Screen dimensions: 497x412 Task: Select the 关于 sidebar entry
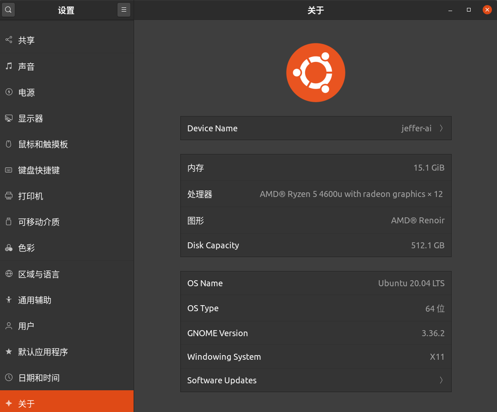click(67, 401)
